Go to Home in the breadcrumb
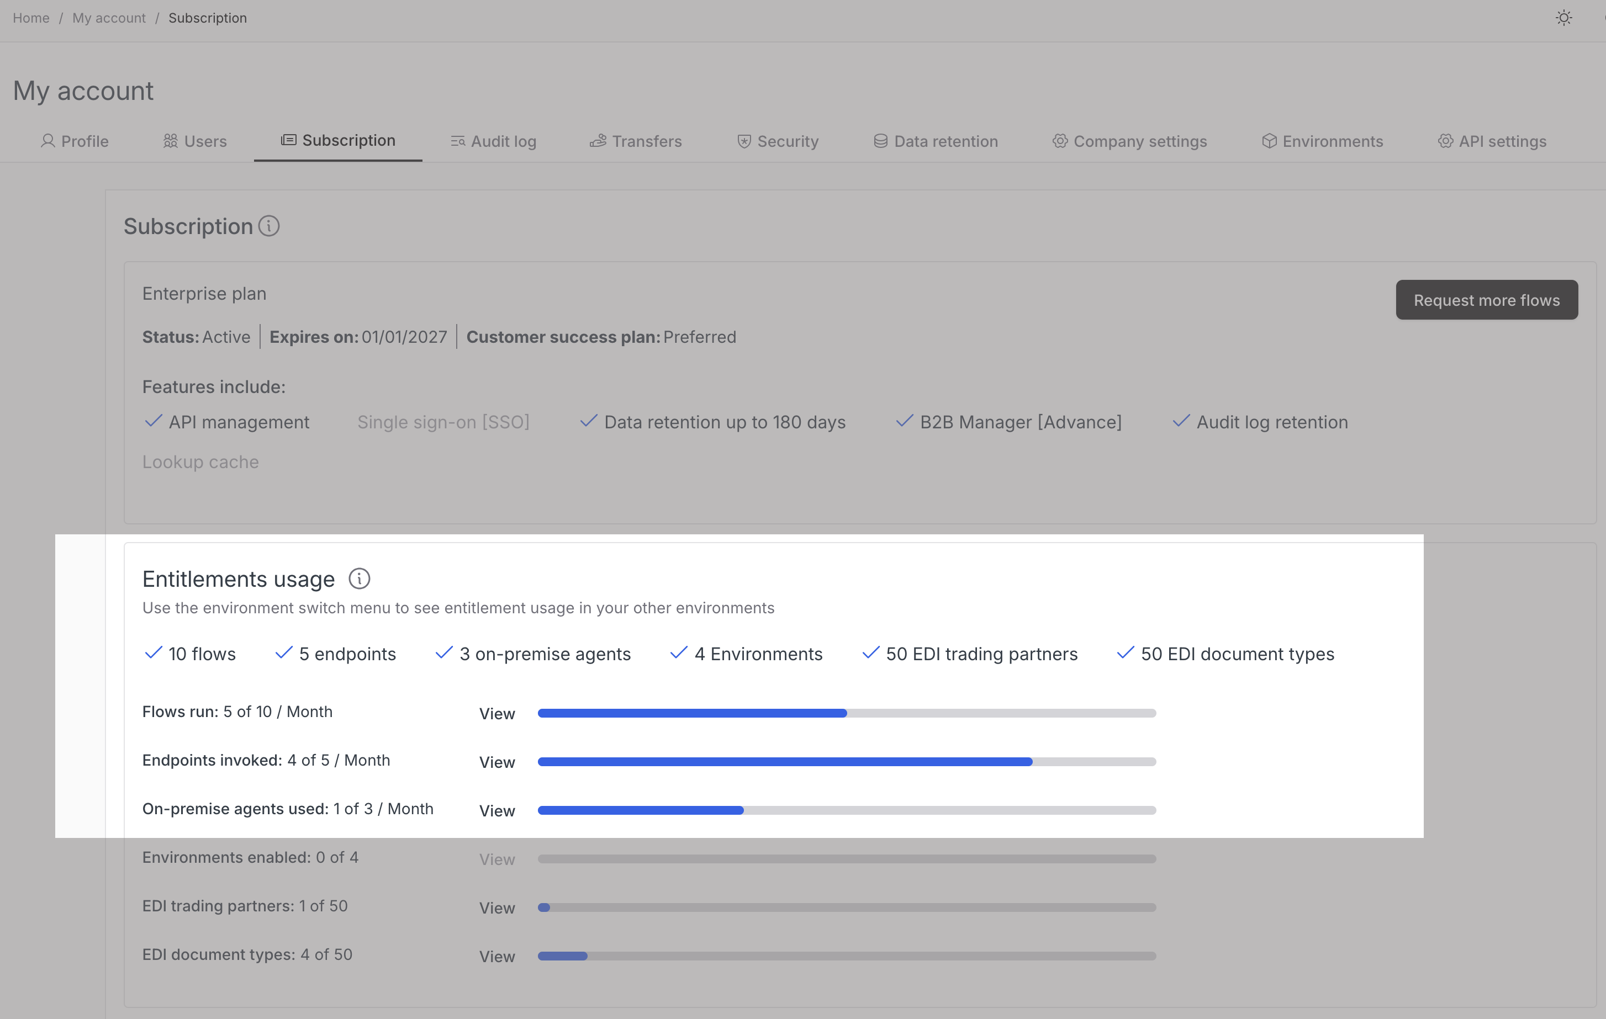The width and height of the screenshot is (1606, 1019). [x=31, y=18]
